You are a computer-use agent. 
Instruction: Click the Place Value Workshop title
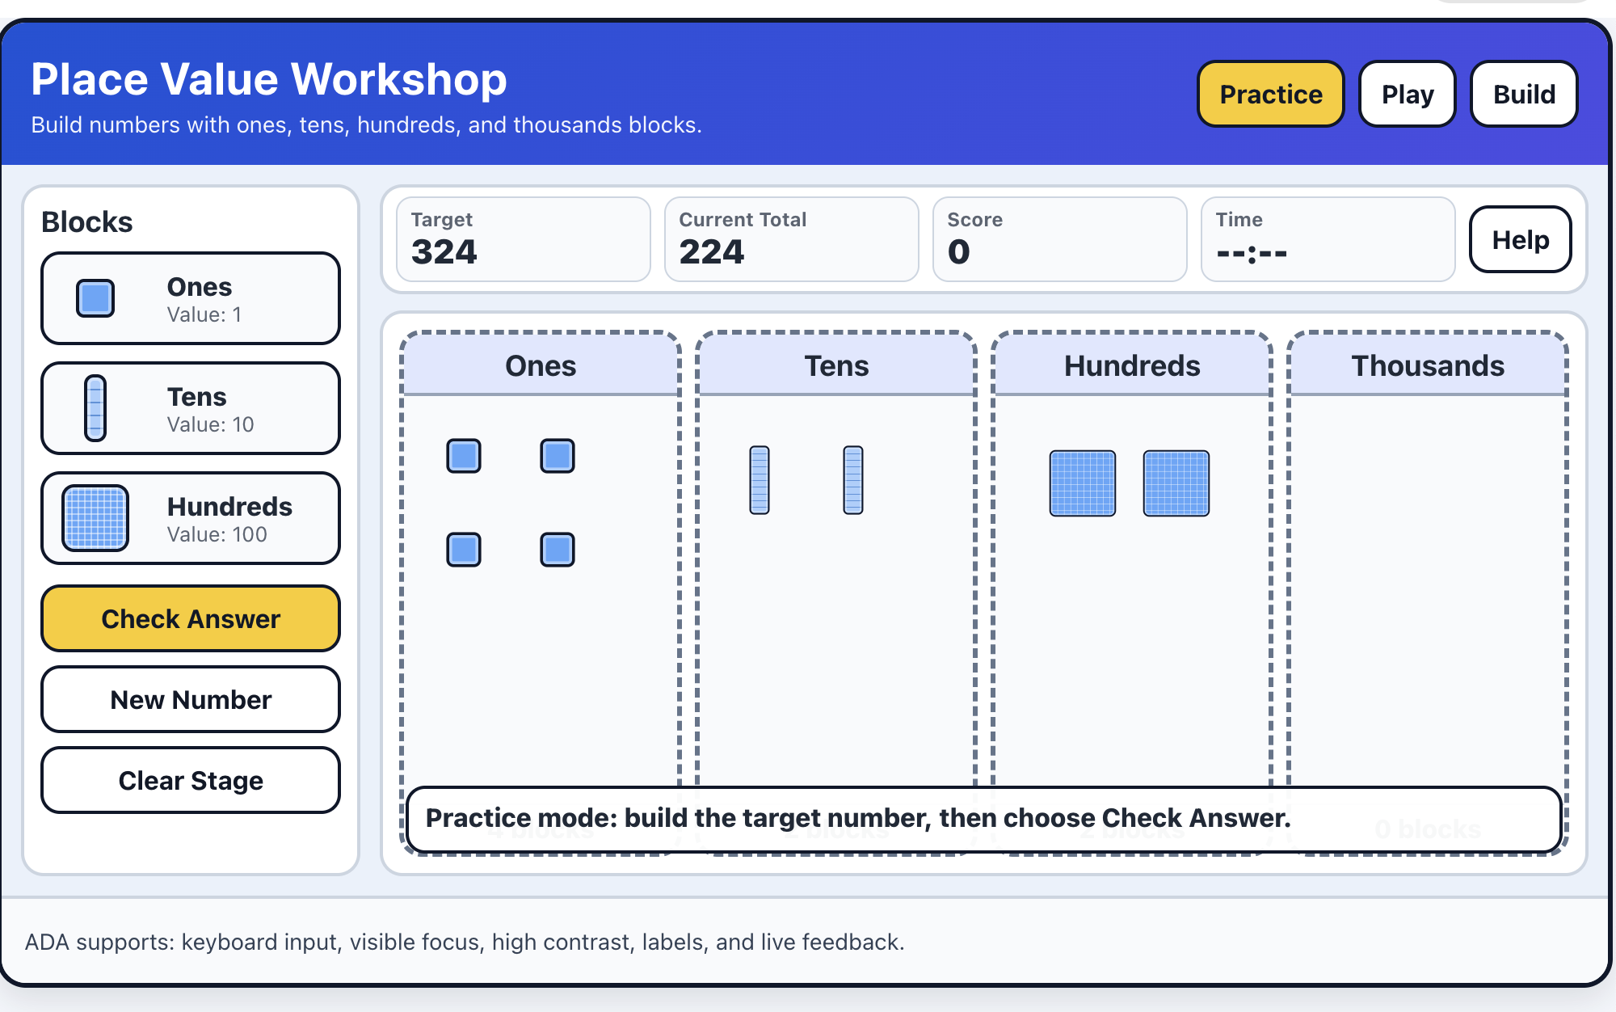pyautogui.click(x=269, y=79)
